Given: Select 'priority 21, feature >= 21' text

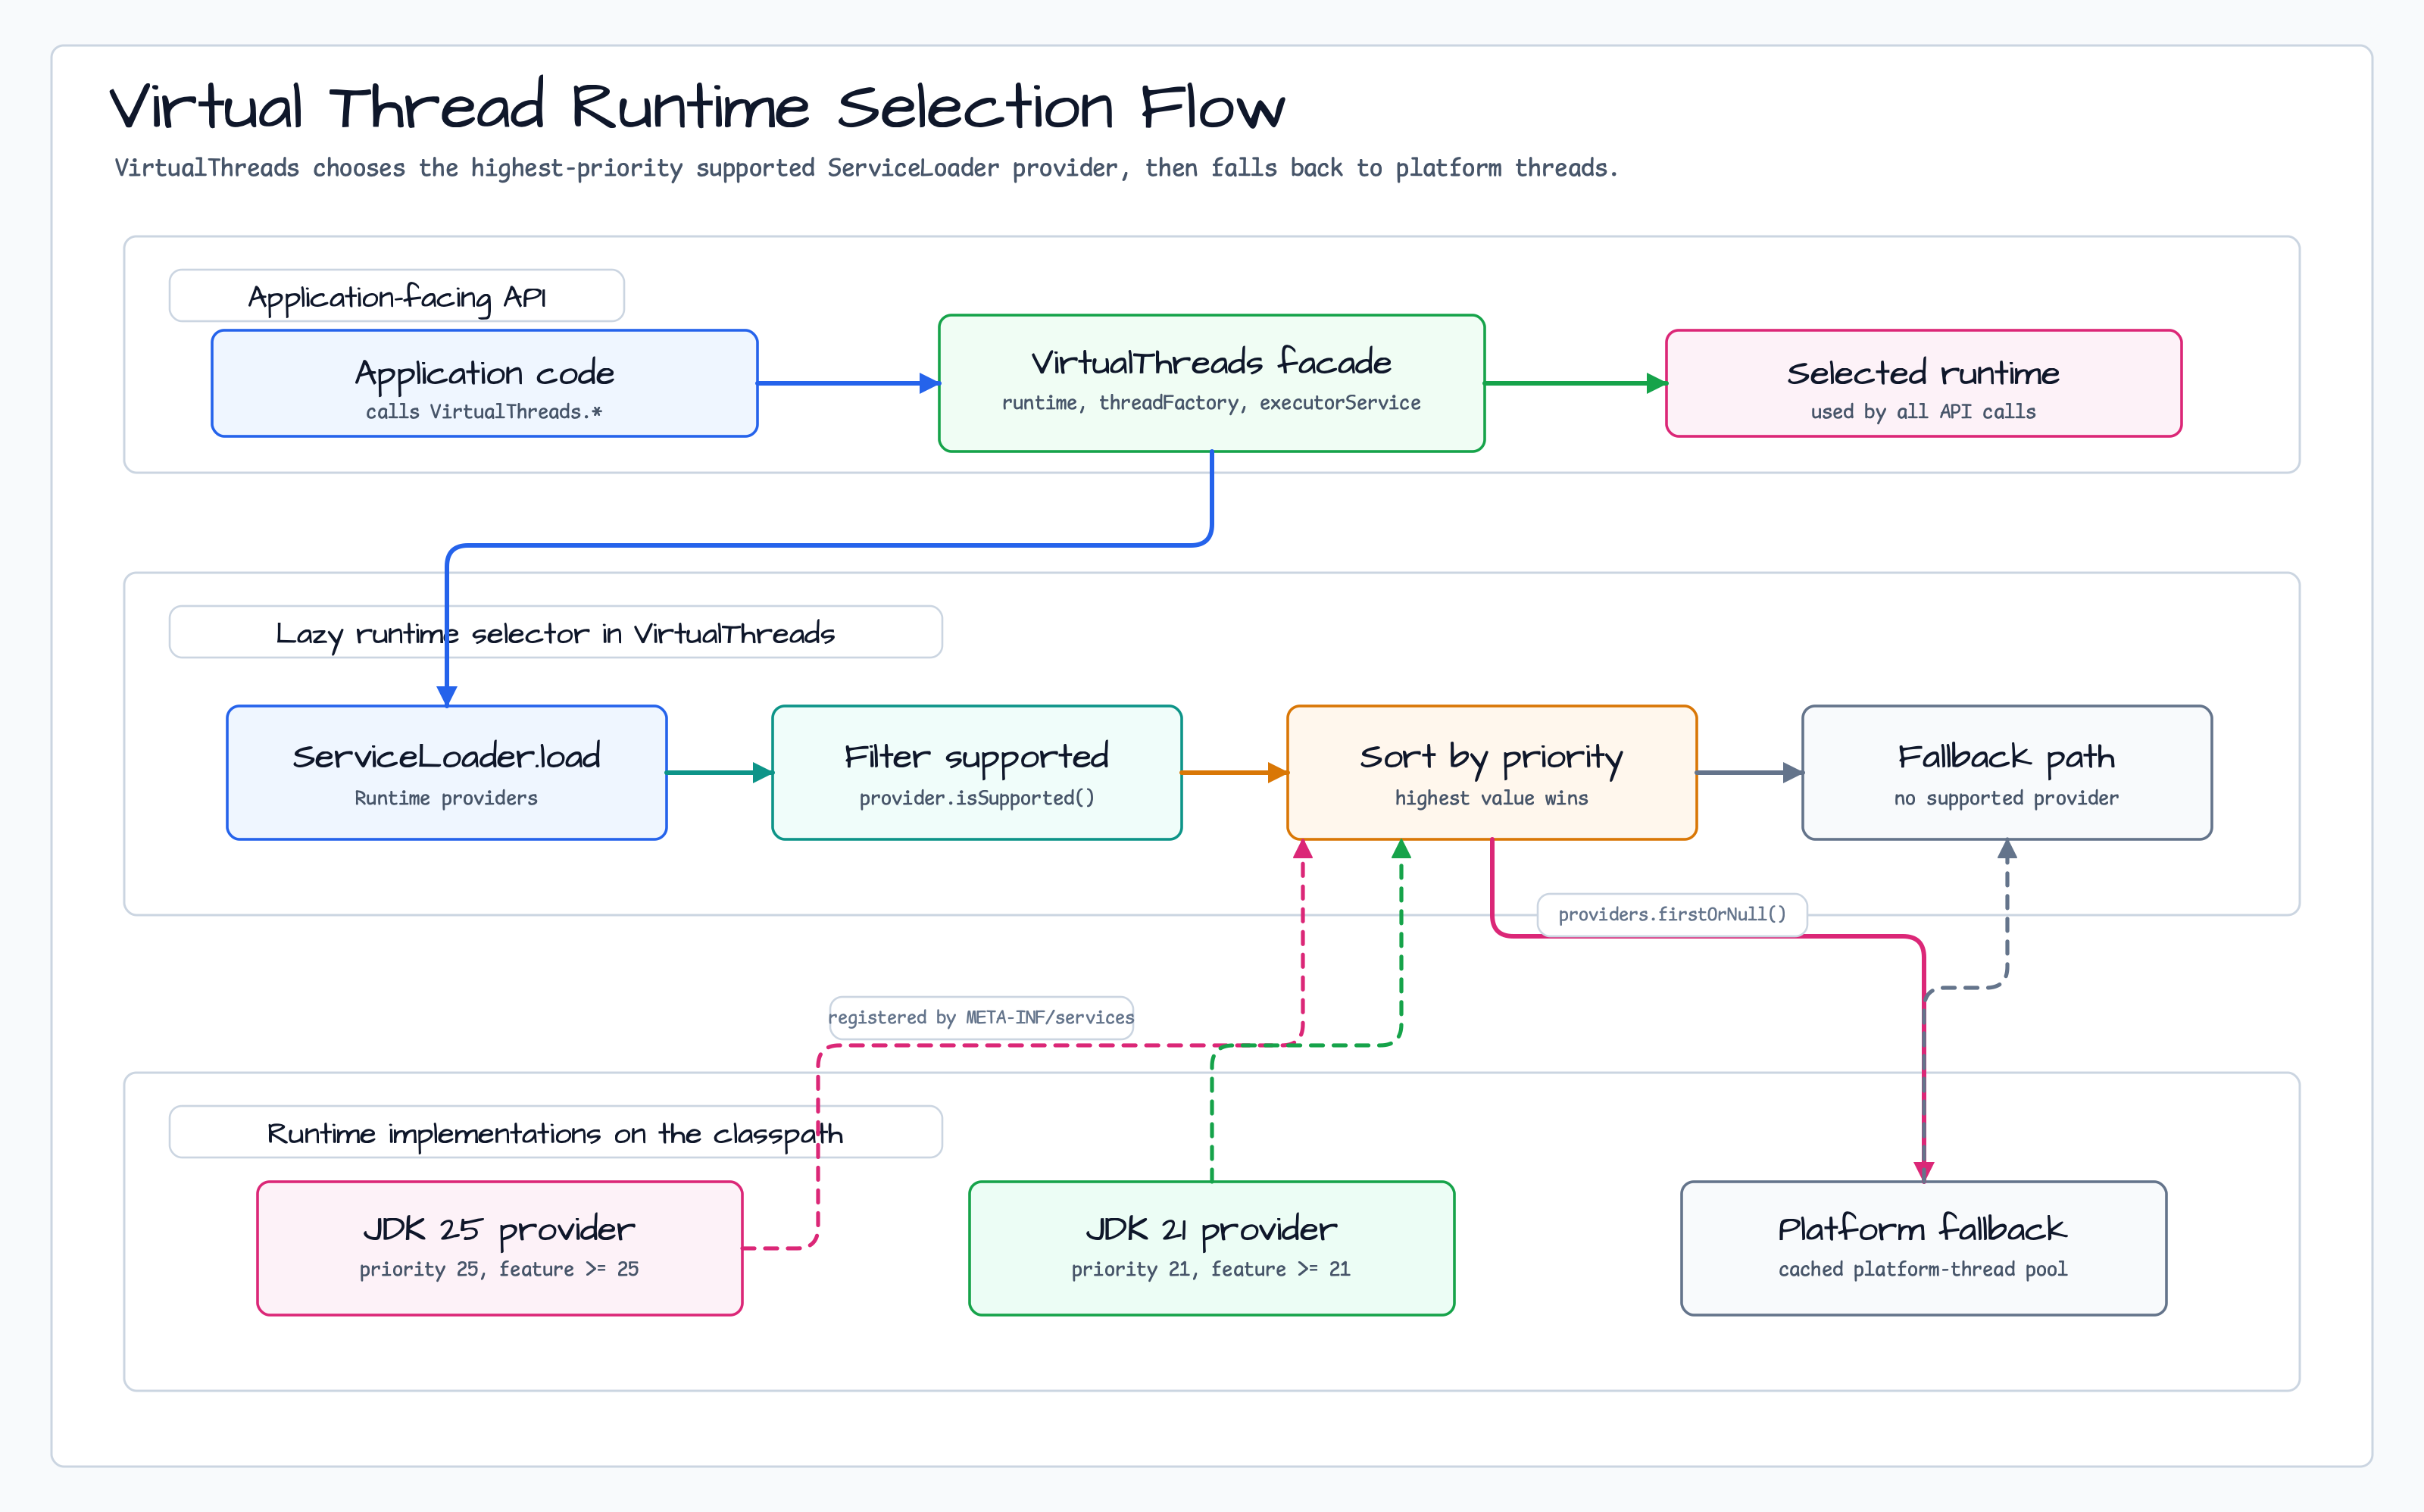Looking at the screenshot, I should pos(1211,1269).
